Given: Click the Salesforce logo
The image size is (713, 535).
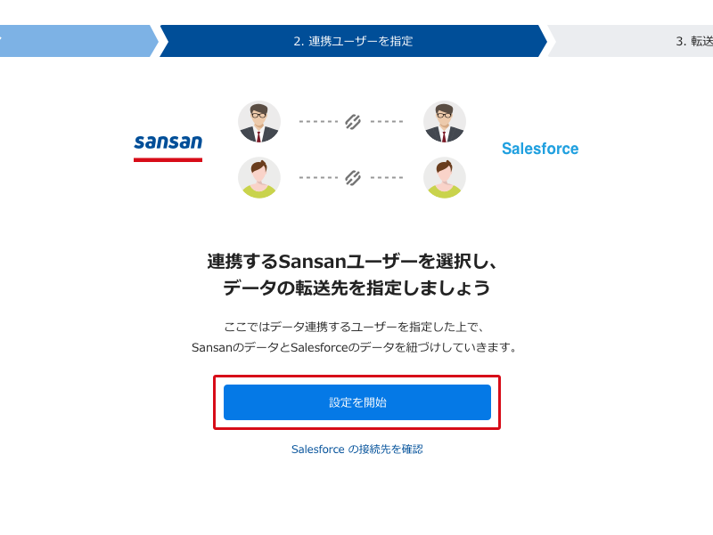Looking at the screenshot, I should point(539,149).
